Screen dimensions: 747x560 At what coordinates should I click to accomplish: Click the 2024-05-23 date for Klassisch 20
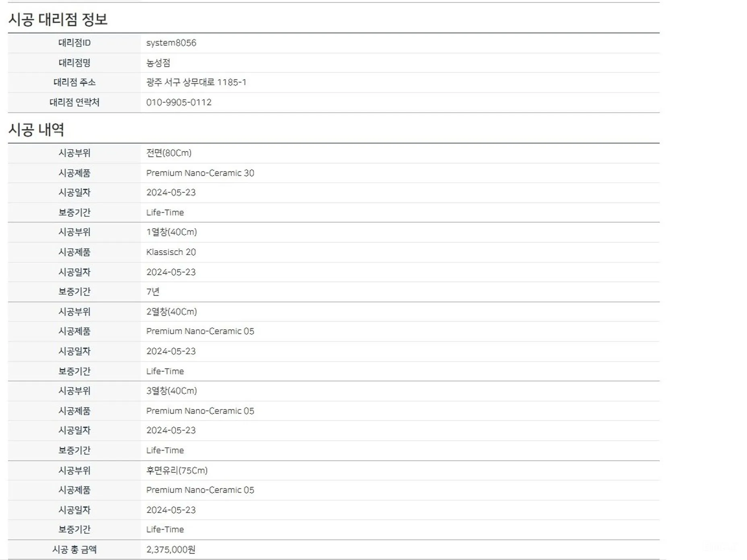[x=171, y=272]
